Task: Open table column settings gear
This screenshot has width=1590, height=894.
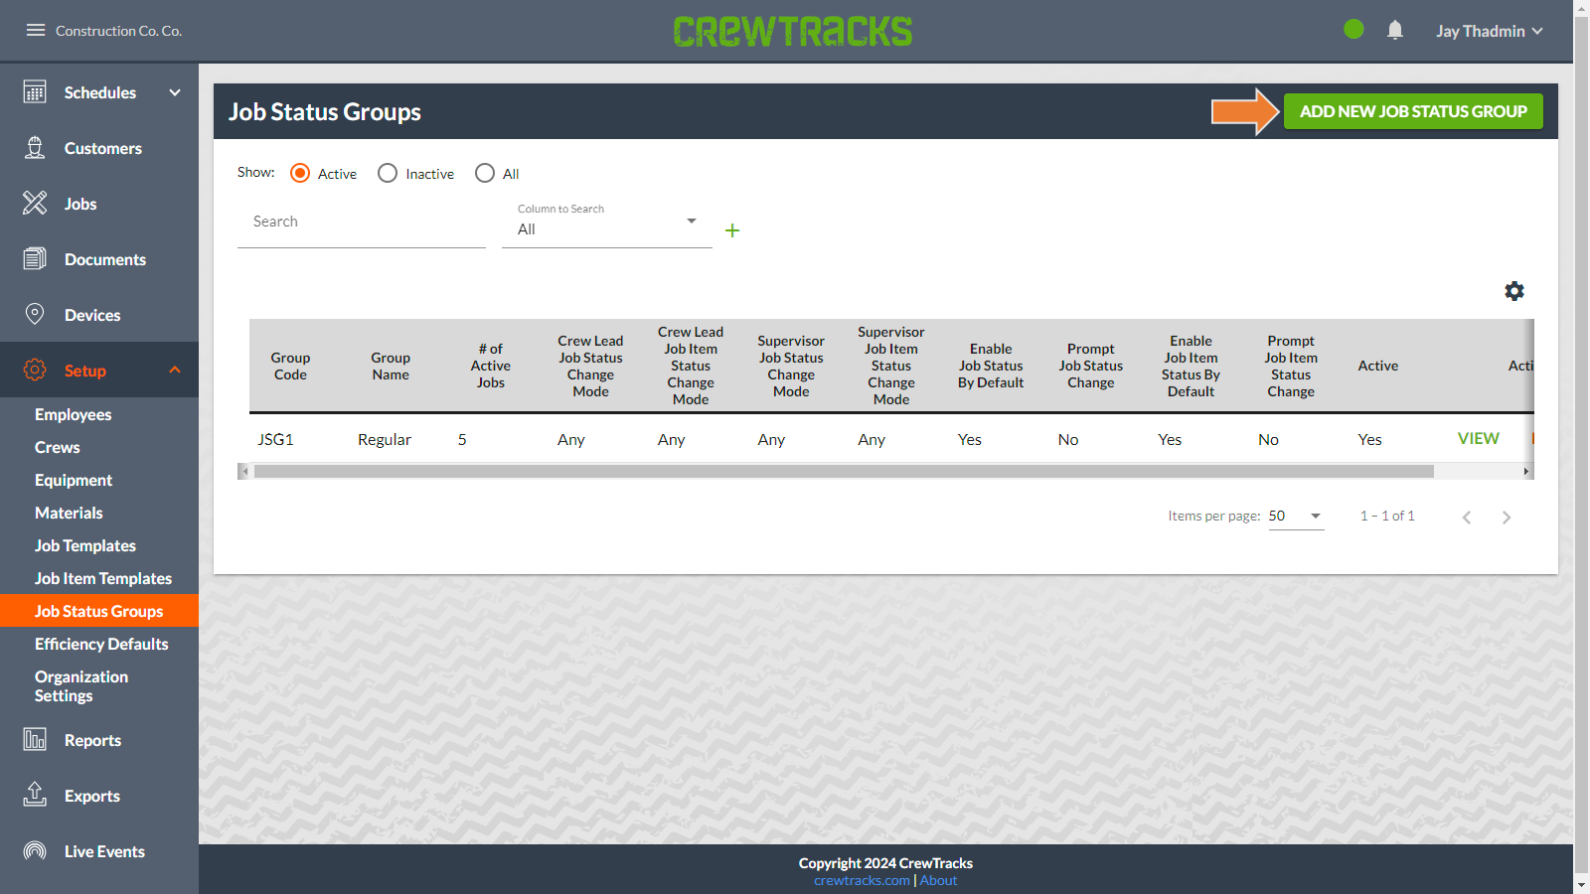Action: click(1514, 291)
